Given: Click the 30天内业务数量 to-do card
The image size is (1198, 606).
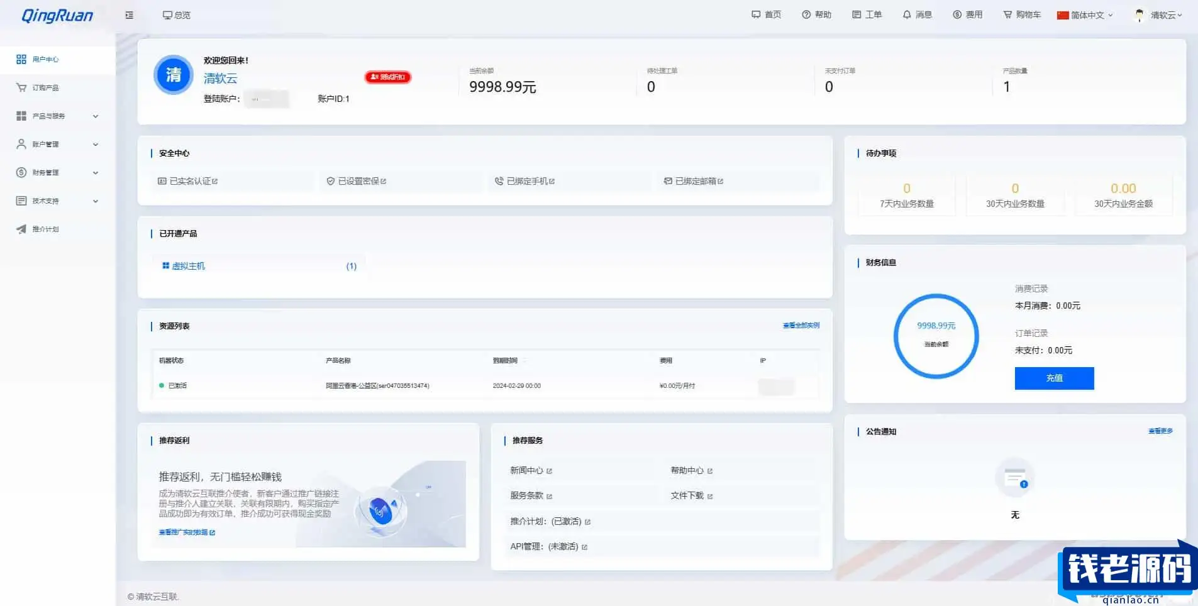Looking at the screenshot, I should pyautogui.click(x=1015, y=196).
